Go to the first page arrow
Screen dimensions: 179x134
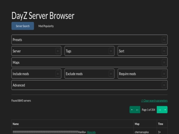click(x=132, y=110)
